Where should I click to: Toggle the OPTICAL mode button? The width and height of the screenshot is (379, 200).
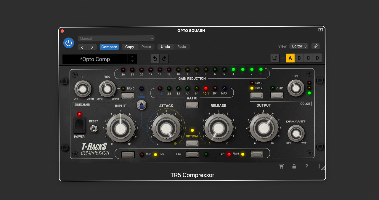(192, 143)
